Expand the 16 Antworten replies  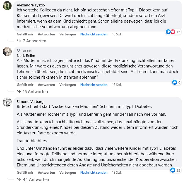click(35, 92)
